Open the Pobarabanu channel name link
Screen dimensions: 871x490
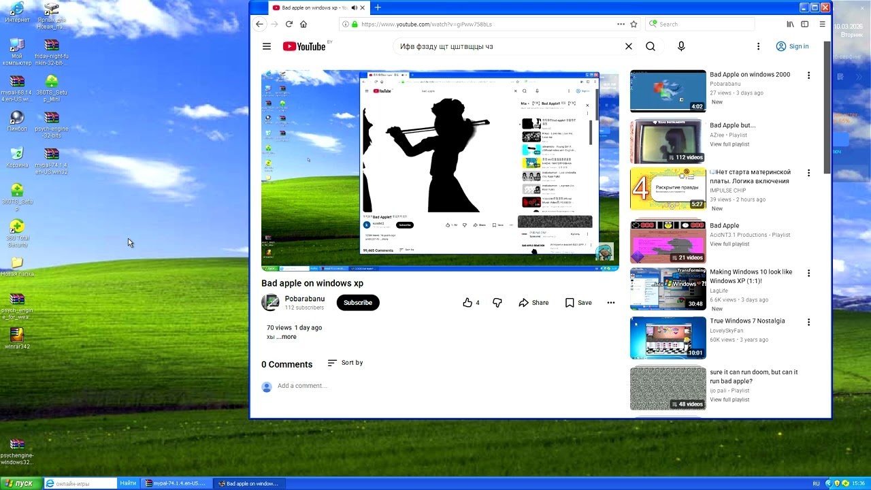tap(305, 299)
